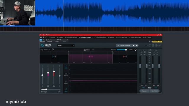Click the Bands link icon
This screenshot has width=189, height=106.
tap(66, 74)
